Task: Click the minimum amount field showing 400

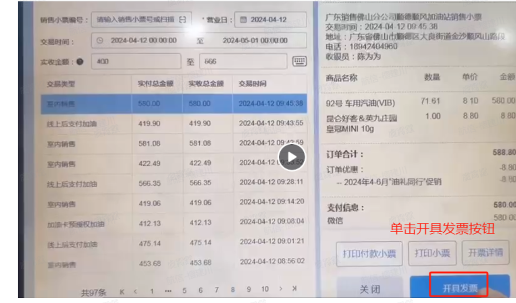Action: (136, 62)
